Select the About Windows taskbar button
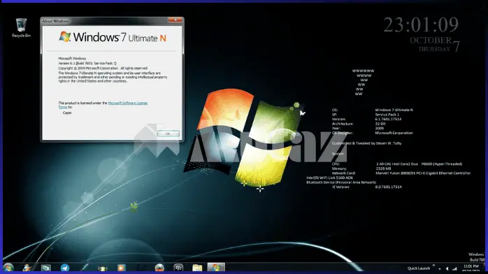The width and height of the screenshot is (488, 274). pos(216,267)
